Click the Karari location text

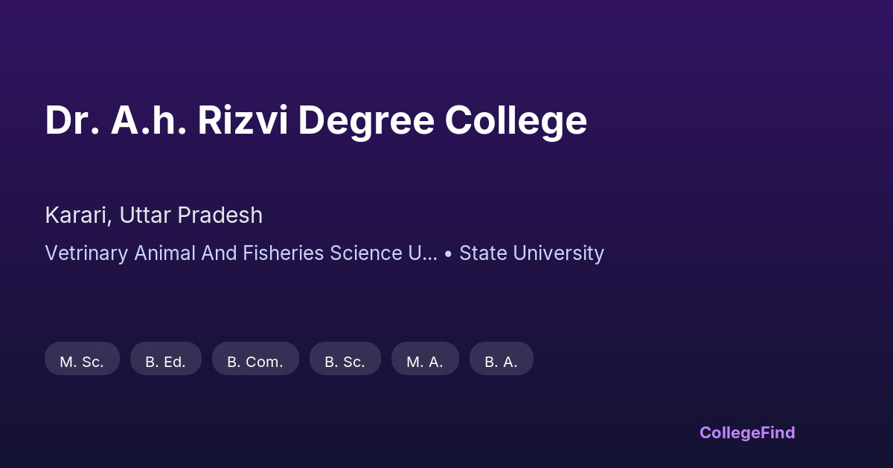click(x=77, y=215)
